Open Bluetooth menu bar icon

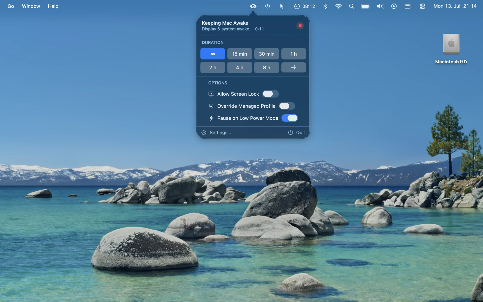coord(325,6)
